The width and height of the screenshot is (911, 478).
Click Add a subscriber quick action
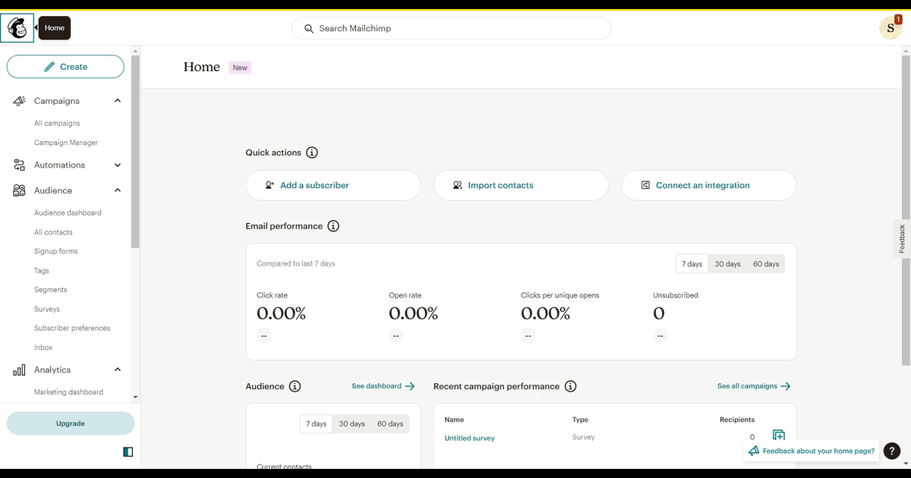click(333, 185)
